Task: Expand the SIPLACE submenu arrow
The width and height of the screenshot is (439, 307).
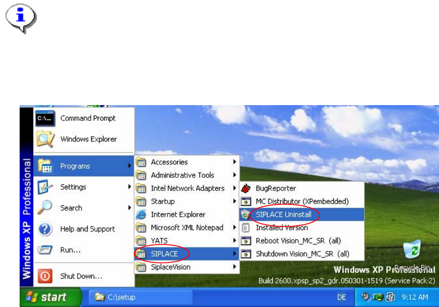Action: click(235, 254)
